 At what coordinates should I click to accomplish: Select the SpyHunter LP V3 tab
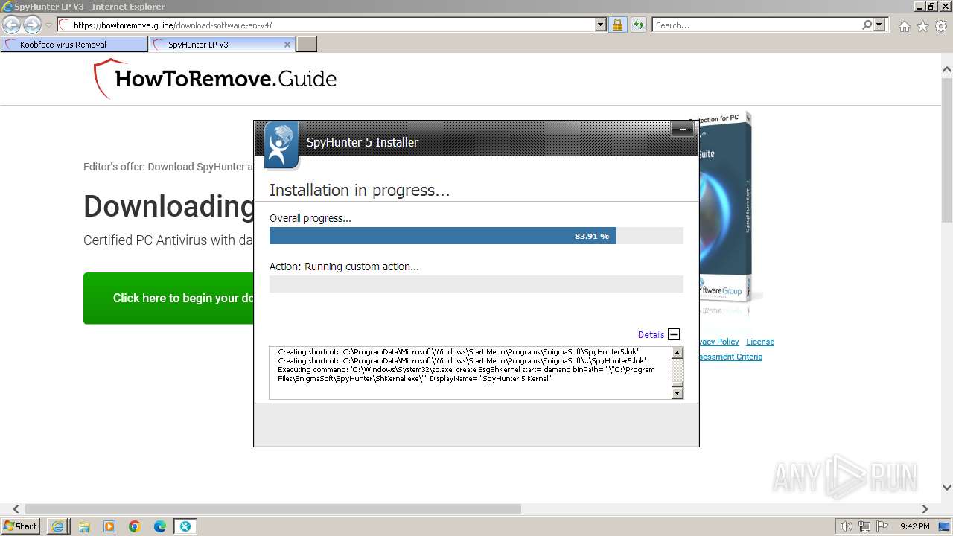[216, 45]
